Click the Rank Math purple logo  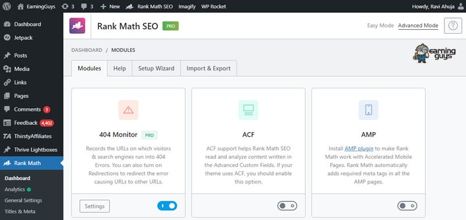click(x=77, y=26)
